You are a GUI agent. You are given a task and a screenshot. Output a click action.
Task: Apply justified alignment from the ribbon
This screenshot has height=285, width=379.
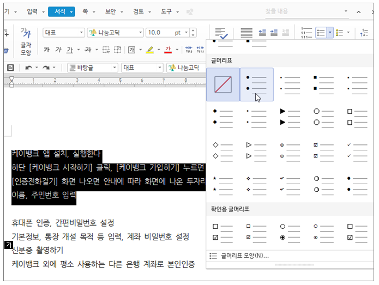pos(246,33)
